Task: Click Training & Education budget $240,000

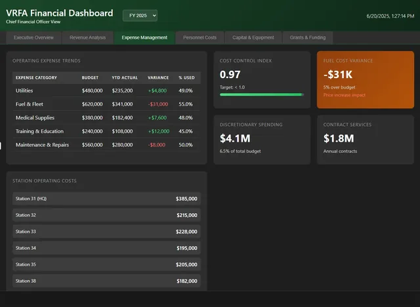Action: (x=92, y=131)
